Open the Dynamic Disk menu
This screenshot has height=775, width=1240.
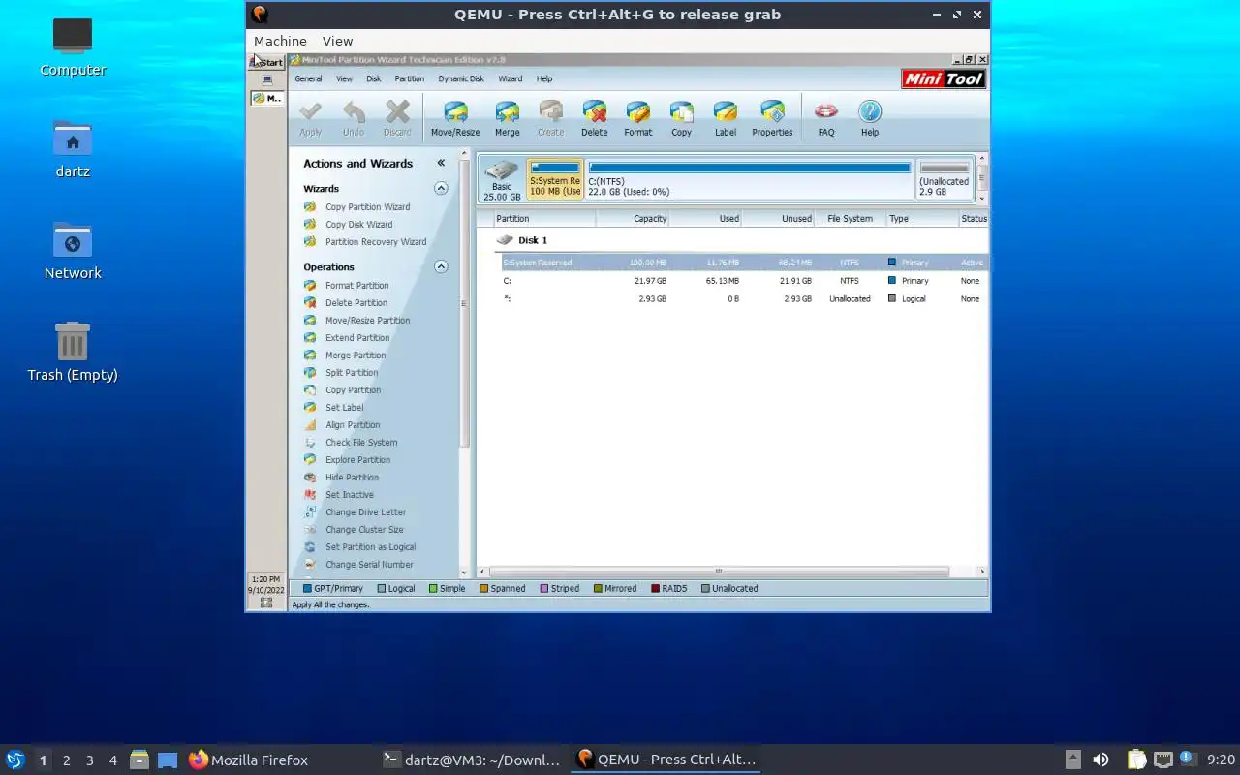point(461,79)
